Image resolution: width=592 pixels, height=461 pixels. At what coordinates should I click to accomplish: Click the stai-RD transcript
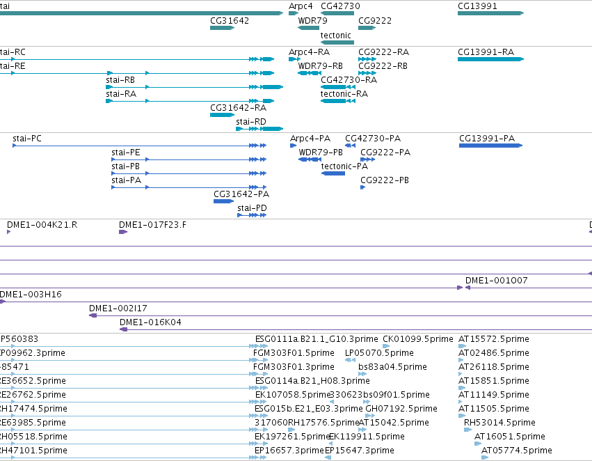tap(259, 129)
